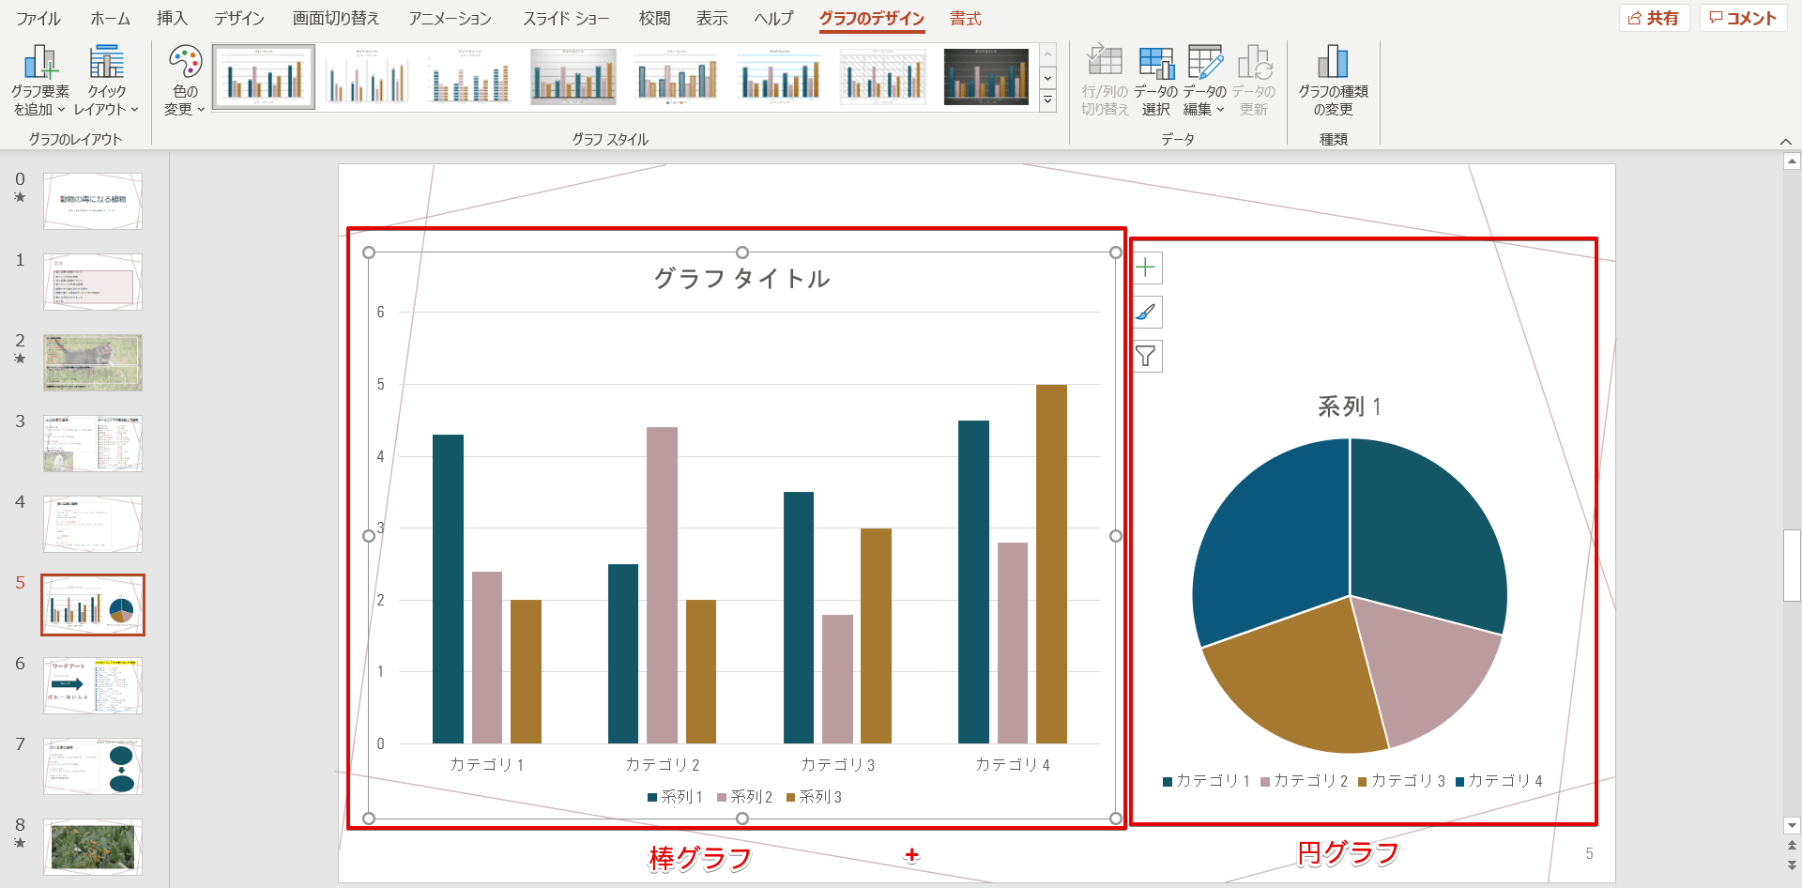1802x888 pixels.
Task: Select the first chart style thumbnail
Action: click(x=264, y=77)
